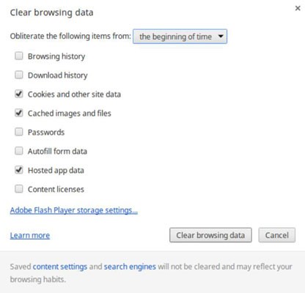Check the Browsing history checkbox
Screen dimensions: 305x293
19,56
